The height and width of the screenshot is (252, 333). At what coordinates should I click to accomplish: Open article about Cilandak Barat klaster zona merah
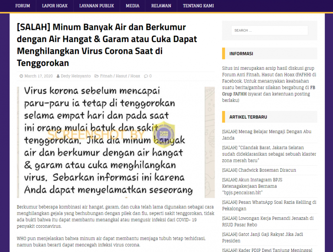269,154
